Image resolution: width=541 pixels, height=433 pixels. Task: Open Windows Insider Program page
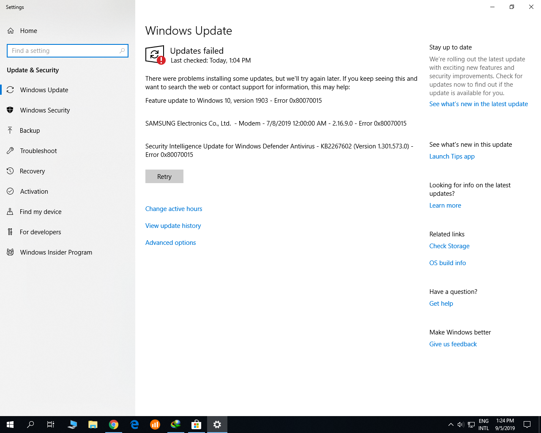pyautogui.click(x=68, y=252)
